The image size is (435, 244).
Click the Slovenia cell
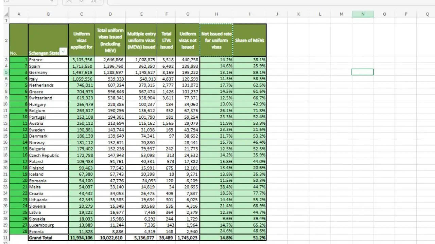[48, 206]
